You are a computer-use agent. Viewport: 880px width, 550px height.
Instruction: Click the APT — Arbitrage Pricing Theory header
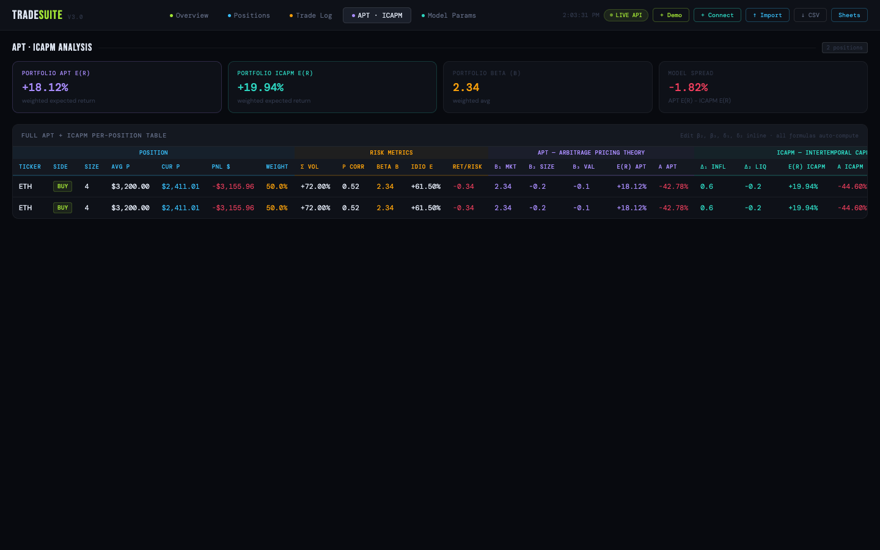(x=591, y=153)
